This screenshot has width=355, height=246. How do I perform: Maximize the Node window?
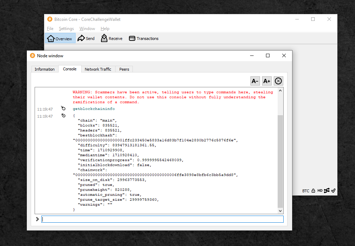(268, 55)
